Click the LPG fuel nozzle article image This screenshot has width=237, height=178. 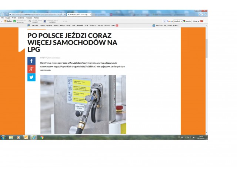coord(83,104)
